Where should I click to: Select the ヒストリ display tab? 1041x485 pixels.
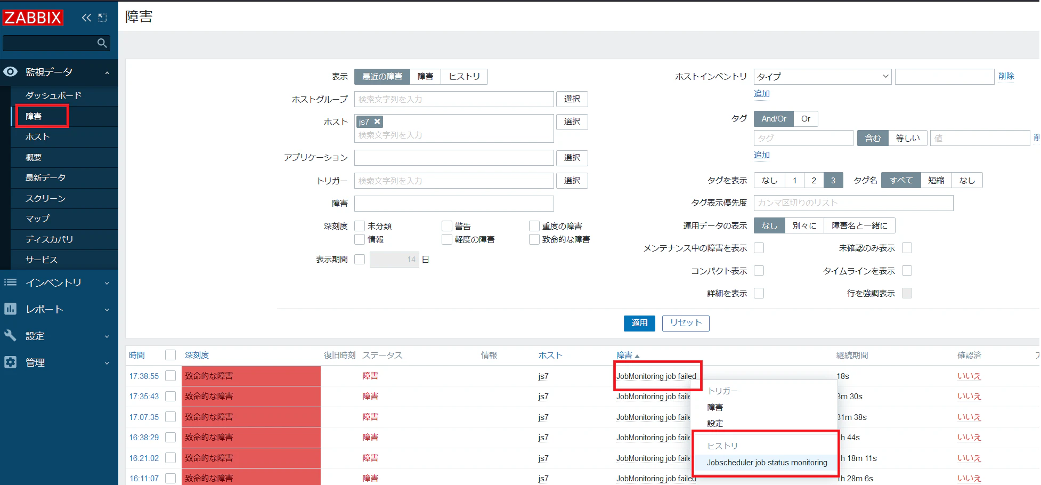(x=464, y=76)
